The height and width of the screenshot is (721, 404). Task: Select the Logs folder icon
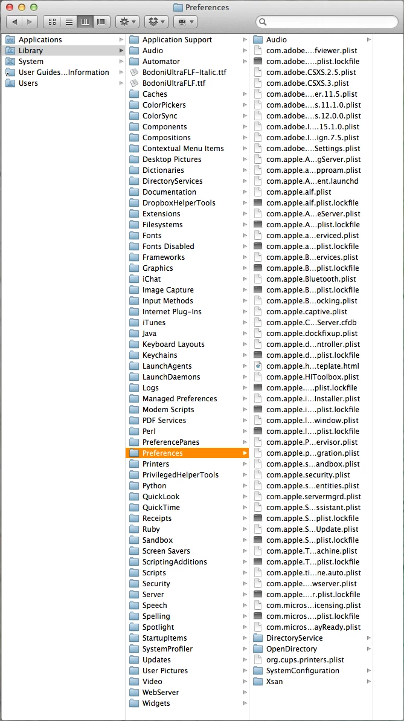point(133,387)
